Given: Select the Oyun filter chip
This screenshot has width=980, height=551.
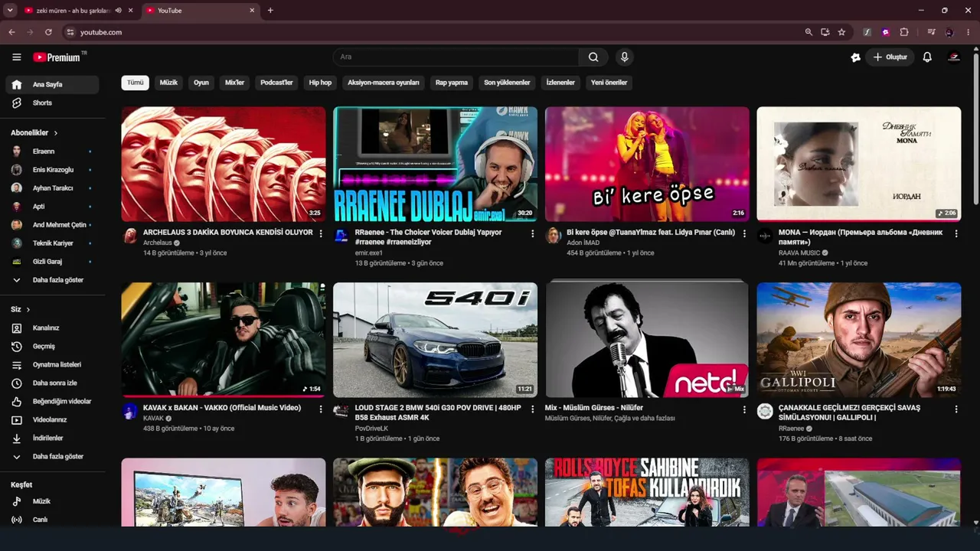Looking at the screenshot, I should click(201, 83).
